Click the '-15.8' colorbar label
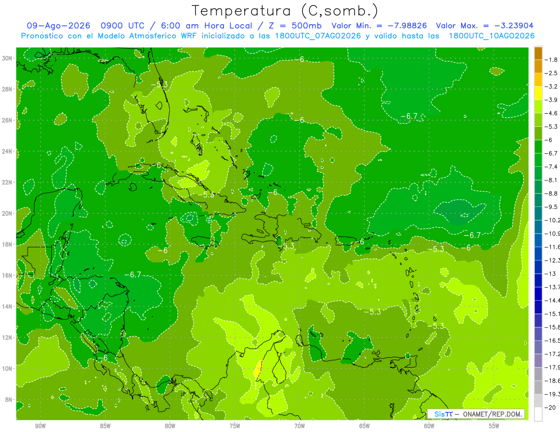The height and width of the screenshot is (432, 560). pyautogui.click(x=553, y=327)
